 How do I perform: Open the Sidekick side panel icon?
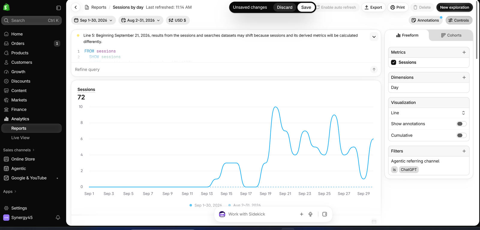pyautogui.click(x=325, y=214)
